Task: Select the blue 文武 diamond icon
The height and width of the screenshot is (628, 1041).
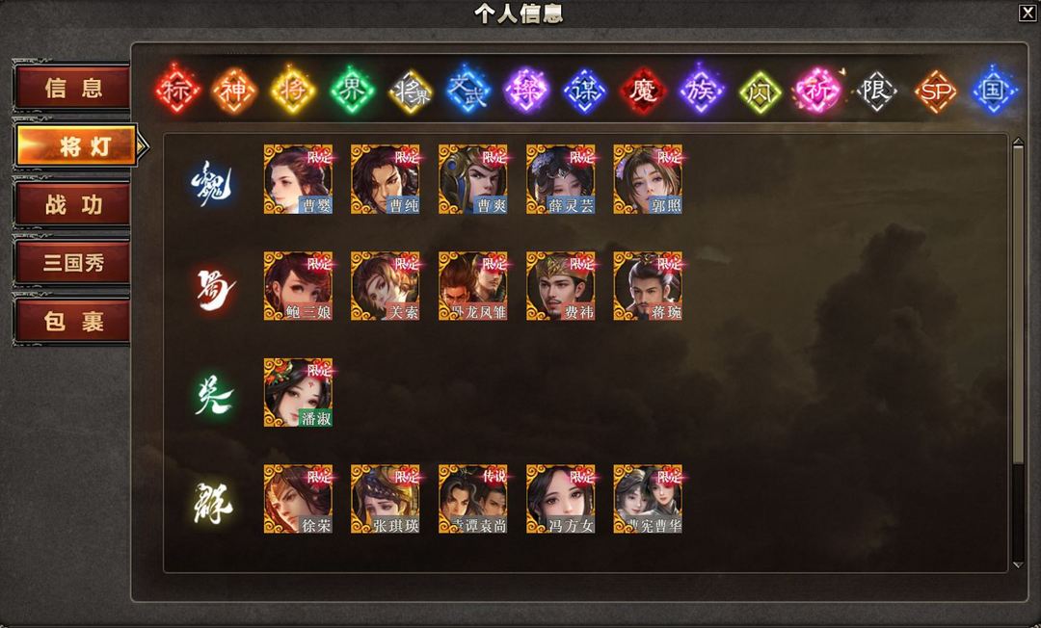Action: pos(468,90)
